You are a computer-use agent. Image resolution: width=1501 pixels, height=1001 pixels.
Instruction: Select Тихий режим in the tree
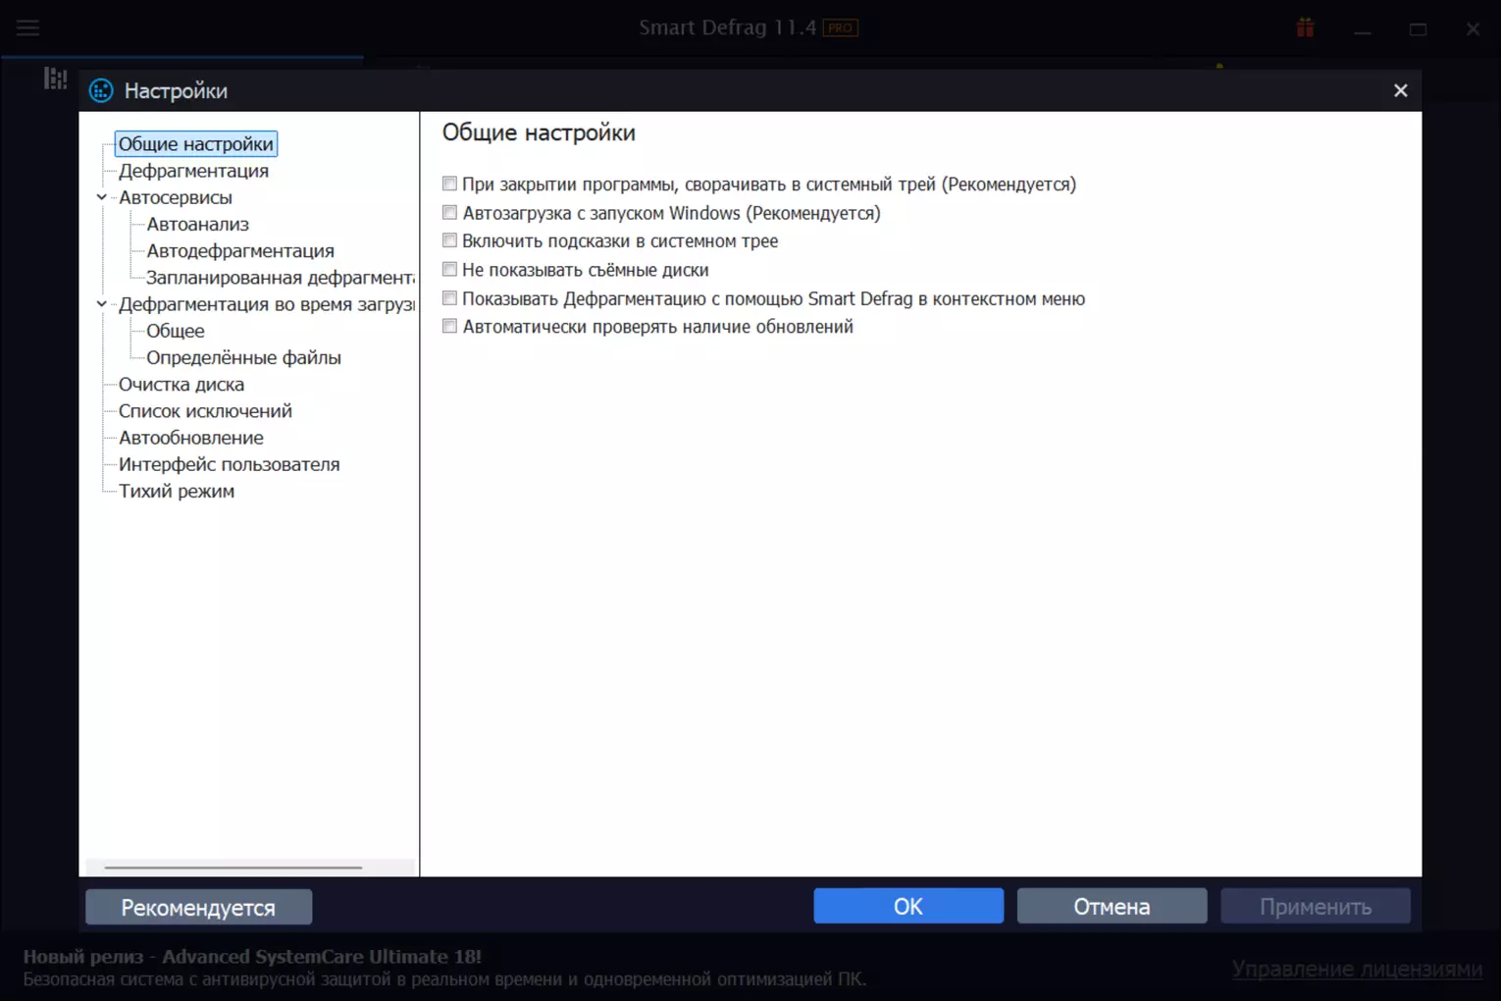[x=177, y=491]
